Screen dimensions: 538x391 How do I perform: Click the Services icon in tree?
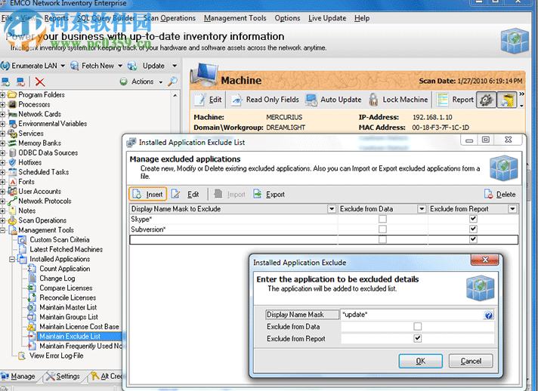point(12,134)
